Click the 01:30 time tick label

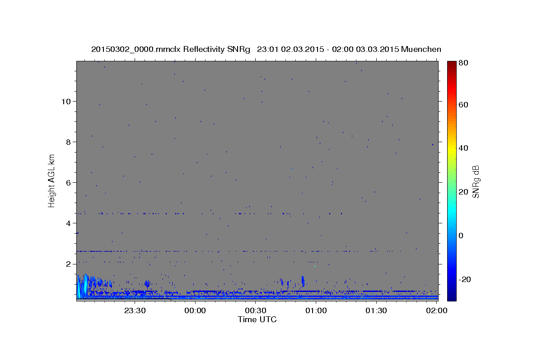pyautogui.click(x=376, y=311)
